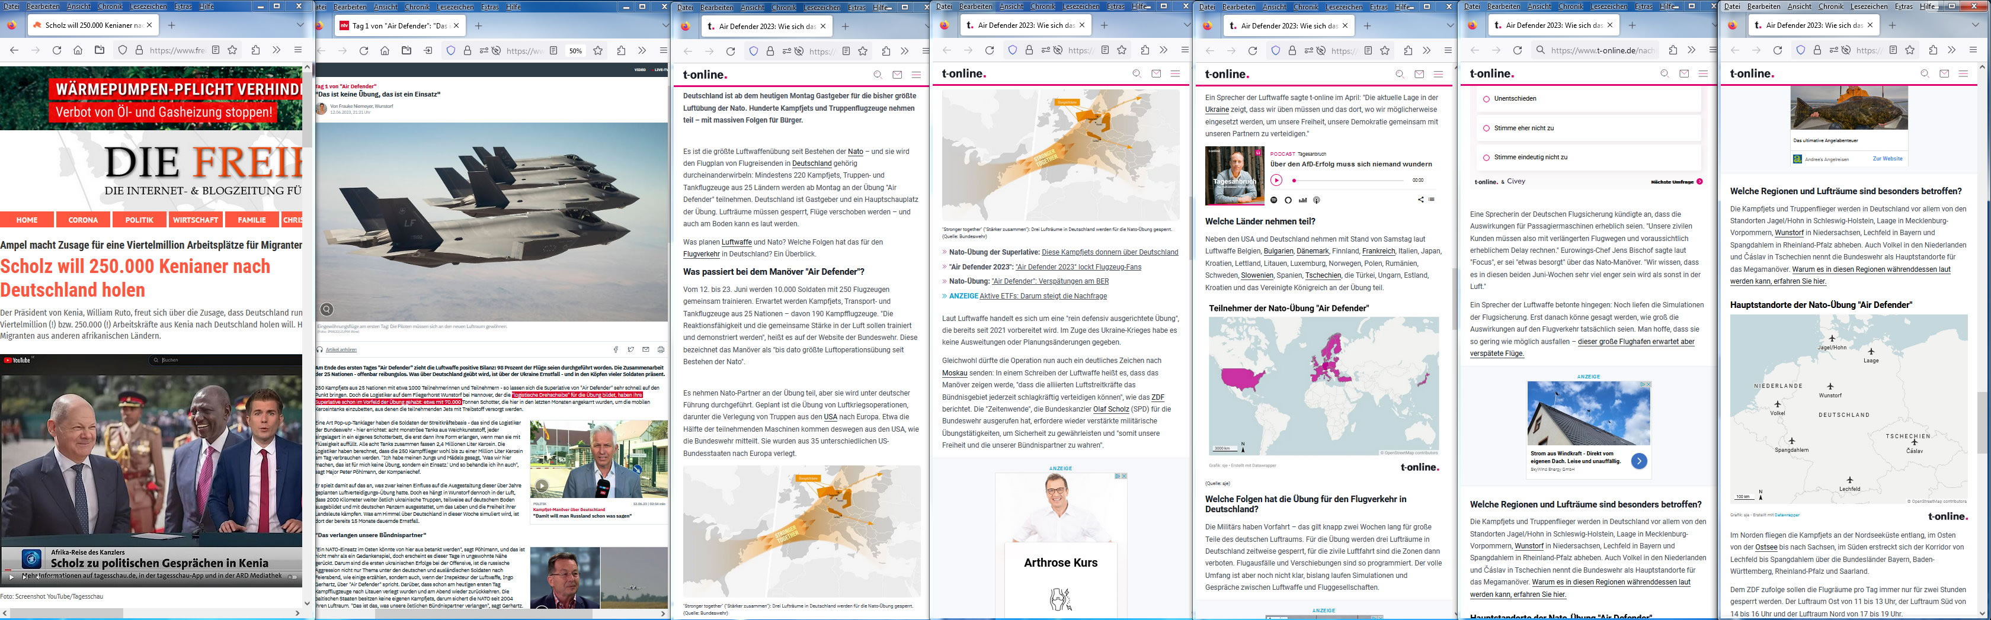Share n-tv article via Twitter icon
1991x620 pixels.
630,350
